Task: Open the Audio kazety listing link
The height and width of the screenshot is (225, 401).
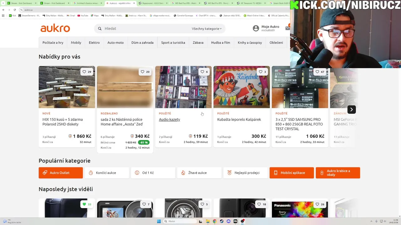Action: click(x=169, y=119)
